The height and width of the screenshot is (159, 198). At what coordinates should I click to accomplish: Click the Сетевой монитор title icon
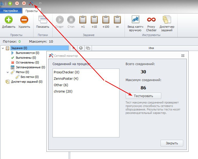(x=51, y=55)
